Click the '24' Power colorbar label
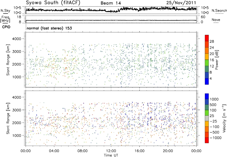 212,48
